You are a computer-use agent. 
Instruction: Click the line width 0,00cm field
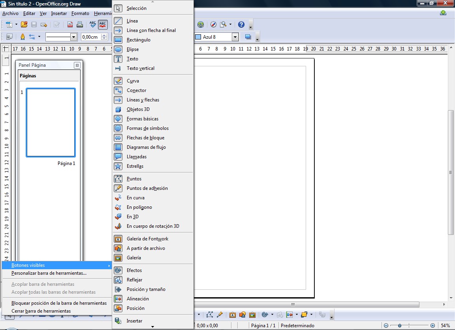[91, 37]
